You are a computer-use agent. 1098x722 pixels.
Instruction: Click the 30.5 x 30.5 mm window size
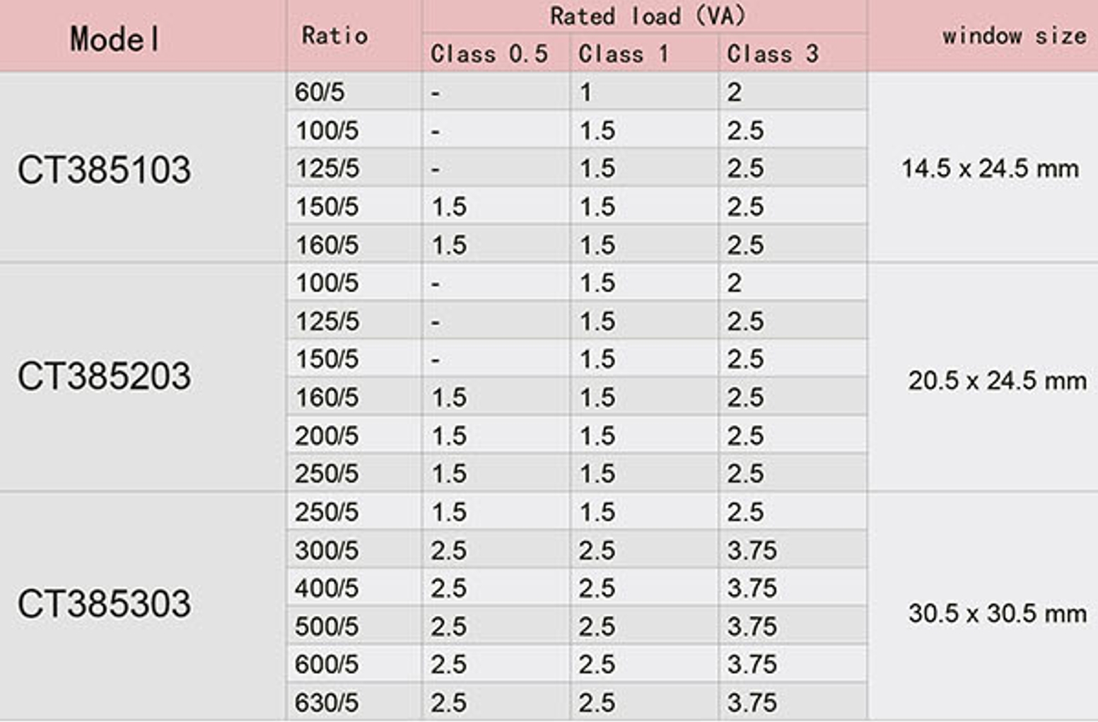pyautogui.click(x=997, y=614)
